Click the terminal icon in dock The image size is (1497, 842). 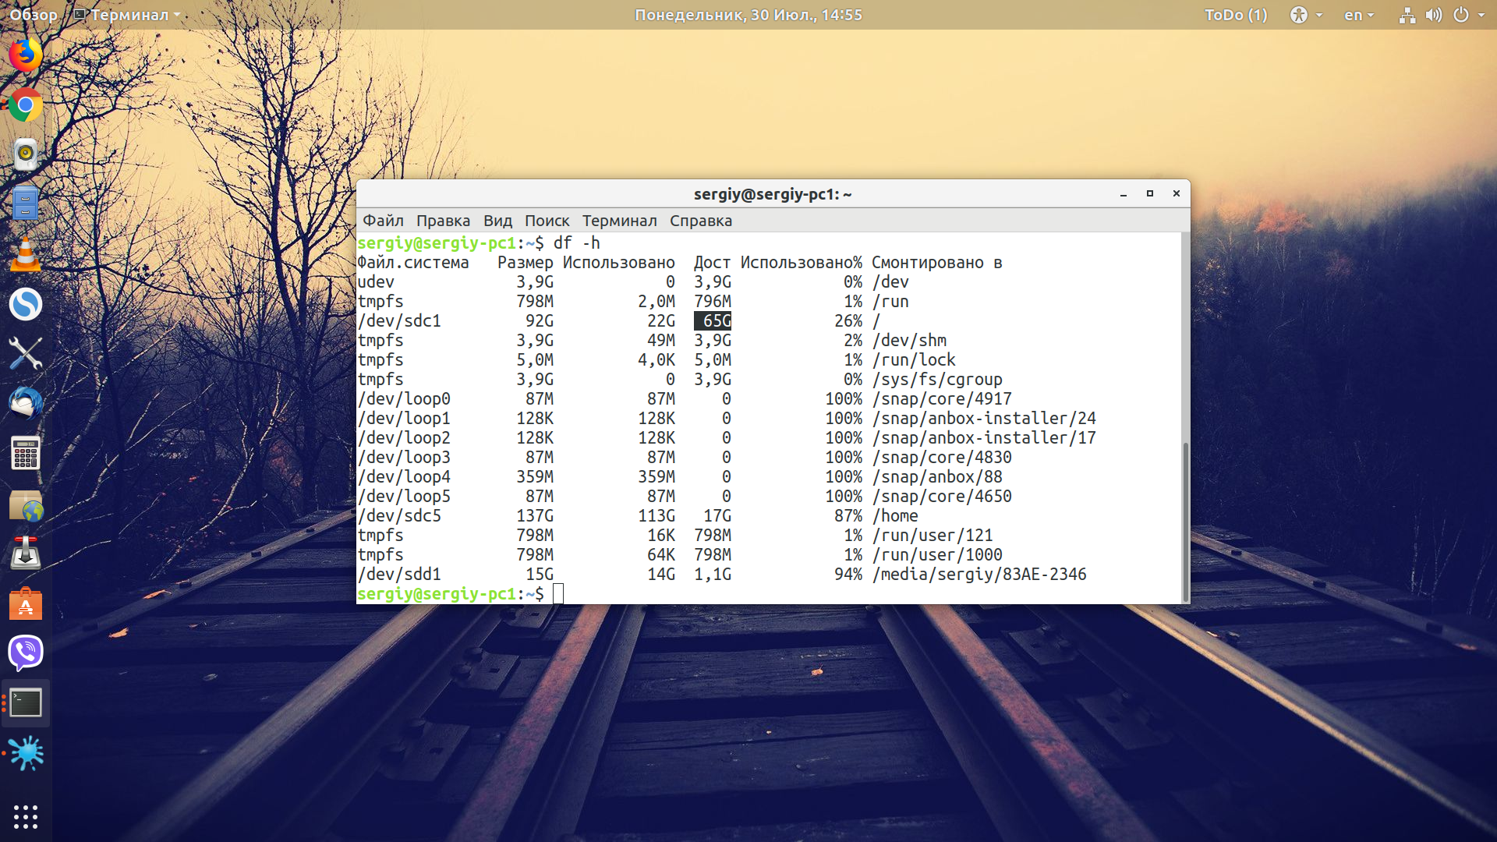pyautogui.click(x=26, y=702)
